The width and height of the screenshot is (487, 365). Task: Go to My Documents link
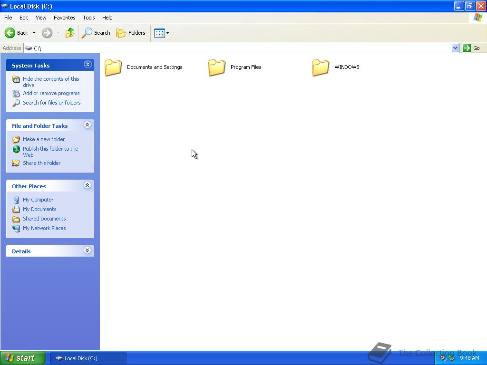pos(39,209)
